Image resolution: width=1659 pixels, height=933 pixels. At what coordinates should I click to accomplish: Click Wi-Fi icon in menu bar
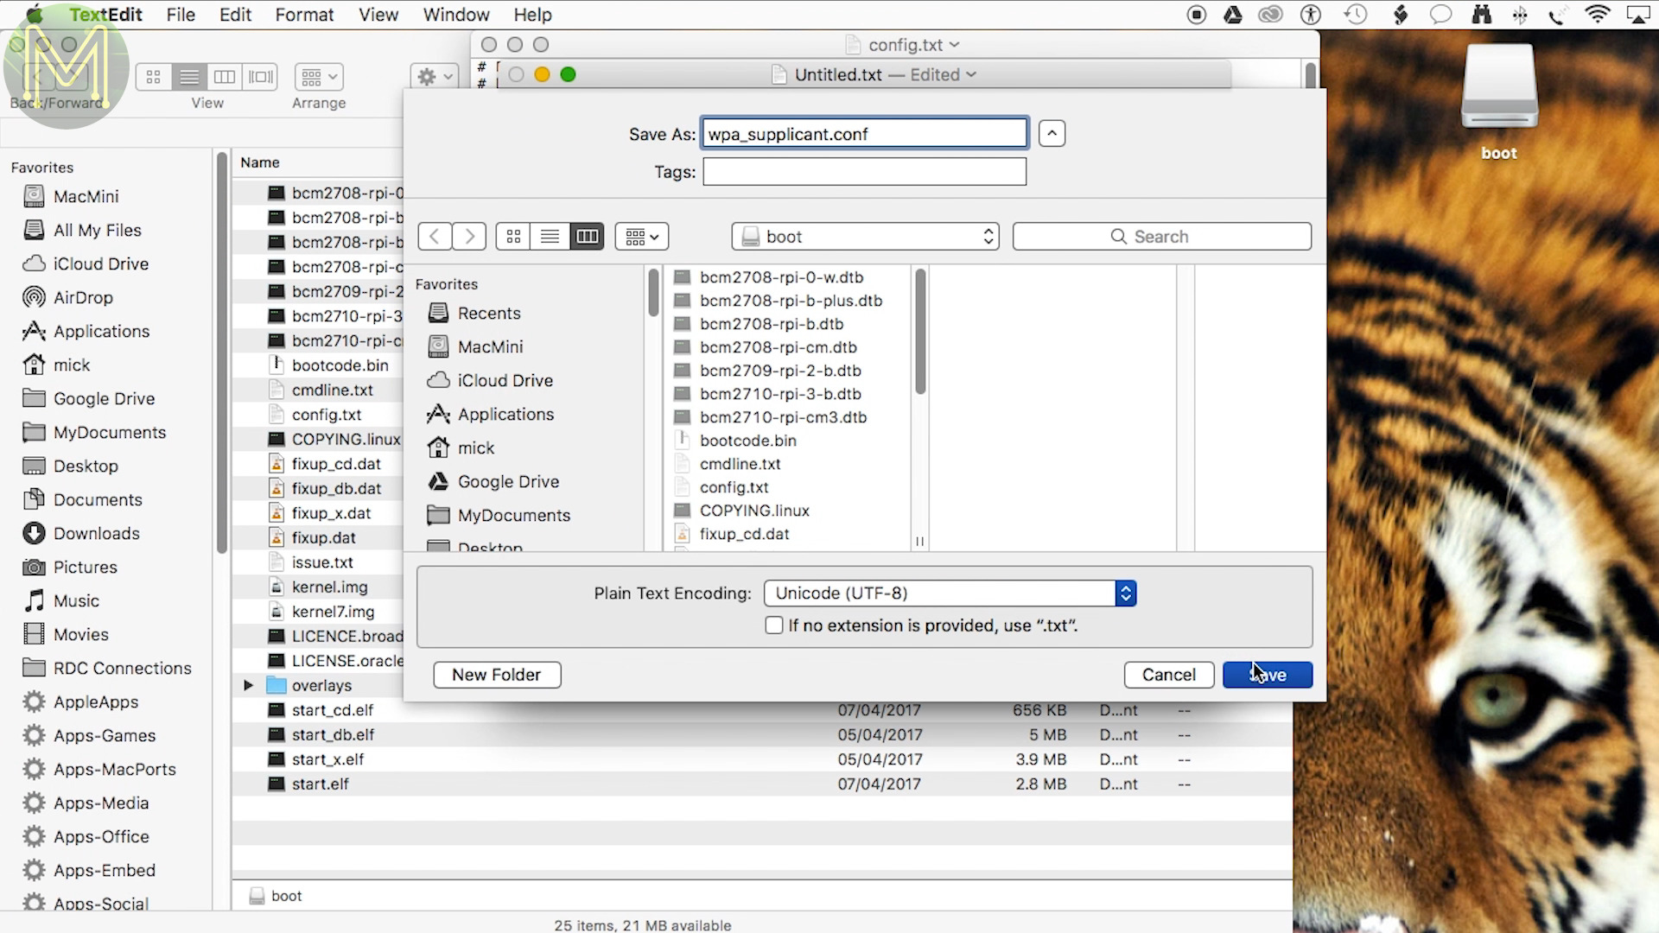coord(1597,15)
